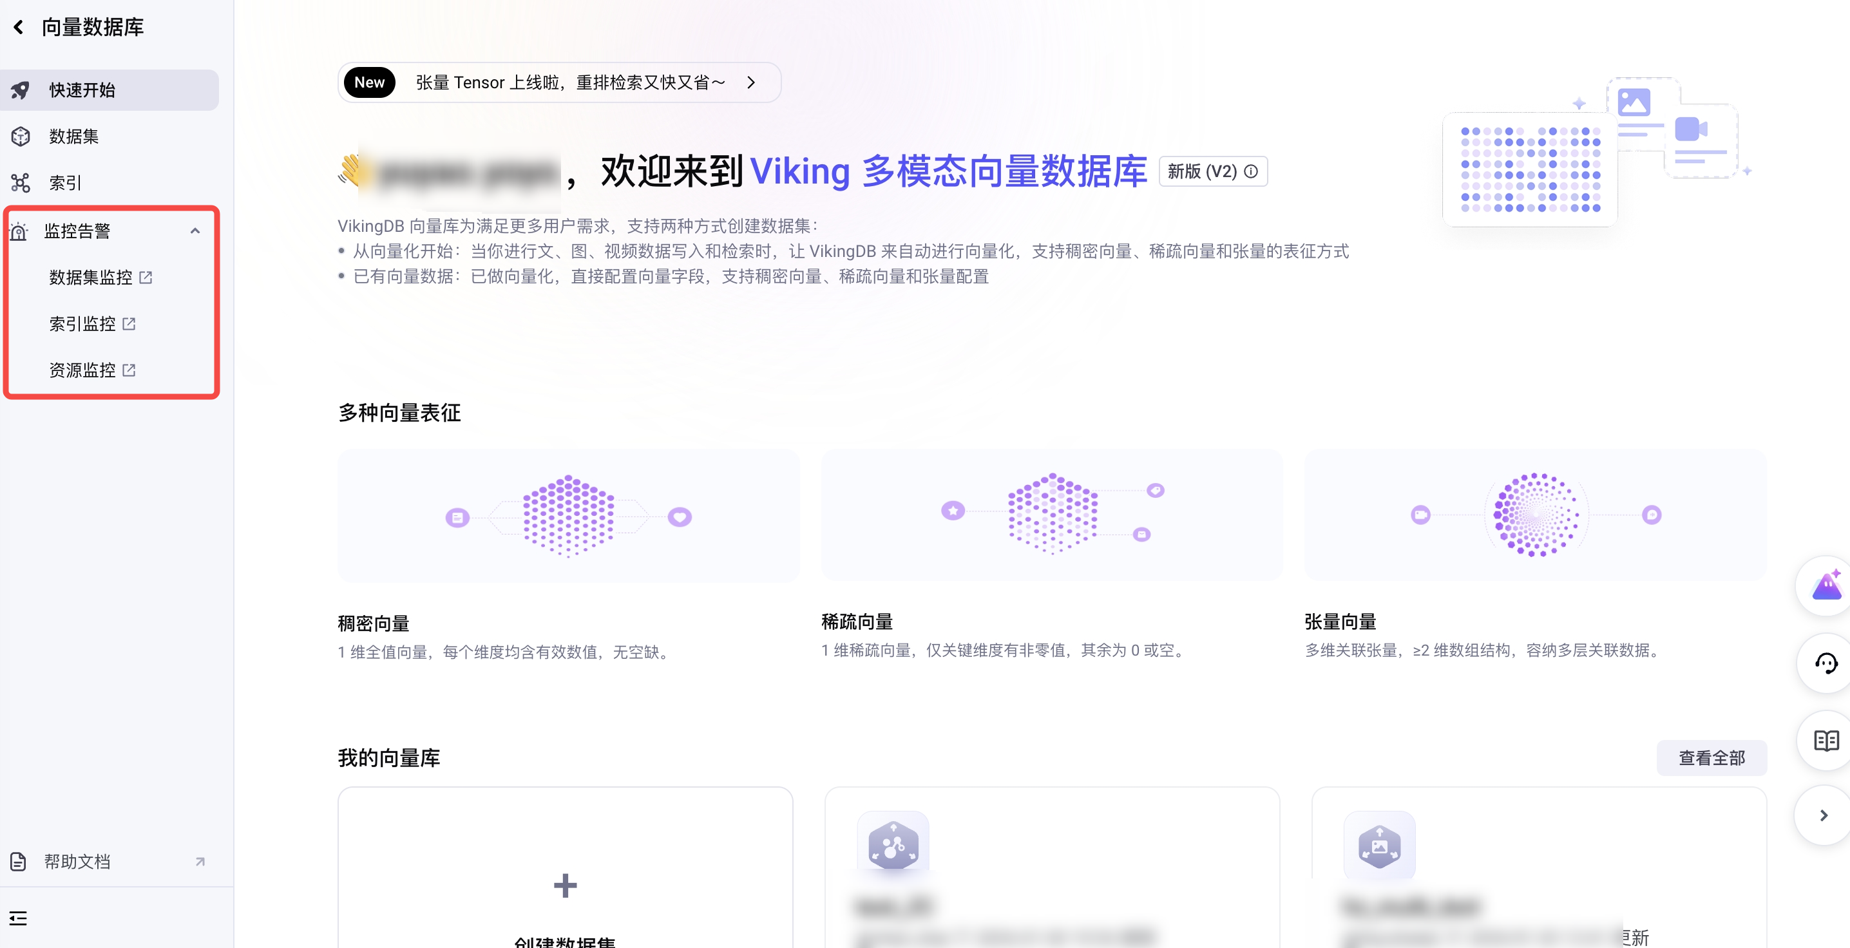Click 查看全部 button
Viewport: 1850px width, 948px height.
point(1712,757)
